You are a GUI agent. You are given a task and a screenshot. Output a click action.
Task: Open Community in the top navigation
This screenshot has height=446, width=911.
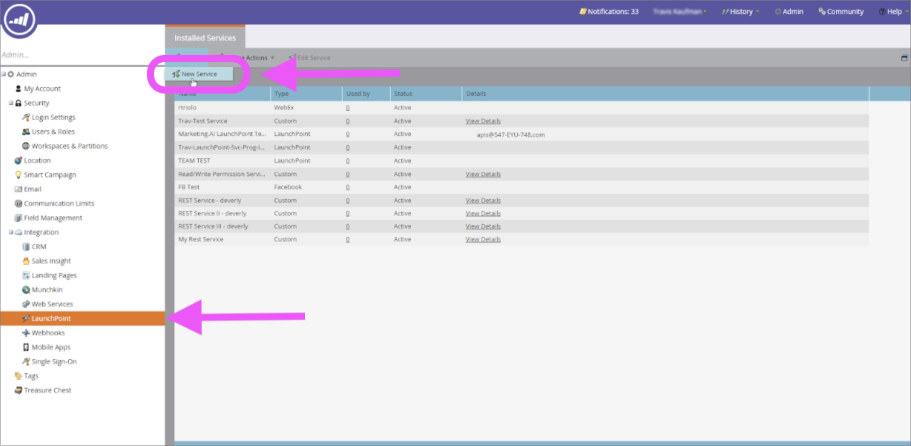click(x=841, y=12)
